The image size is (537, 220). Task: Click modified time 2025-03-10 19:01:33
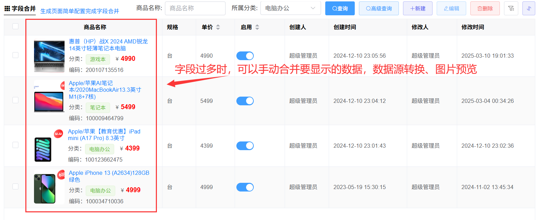click(x=488, y=56)
